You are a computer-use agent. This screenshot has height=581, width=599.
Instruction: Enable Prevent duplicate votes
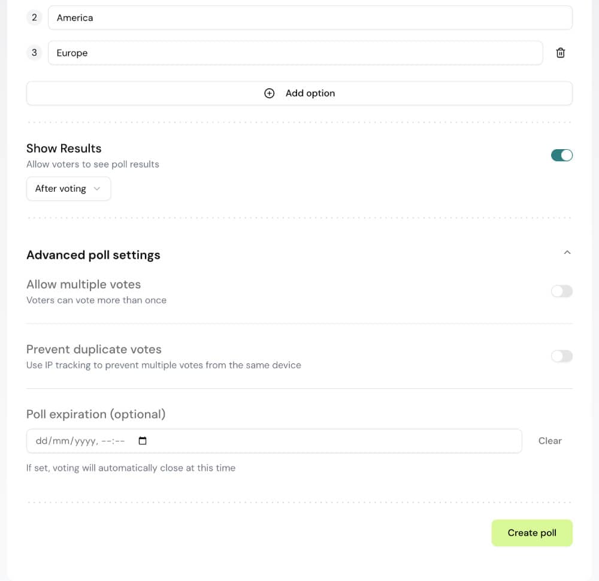click(x=562, y=356)
